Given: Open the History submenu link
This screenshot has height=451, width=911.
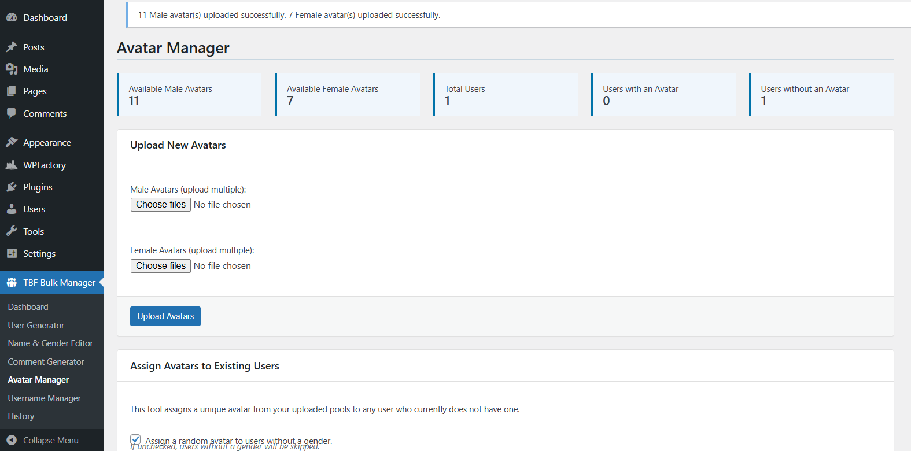Looking at the screenshot, I should [21, 416].
